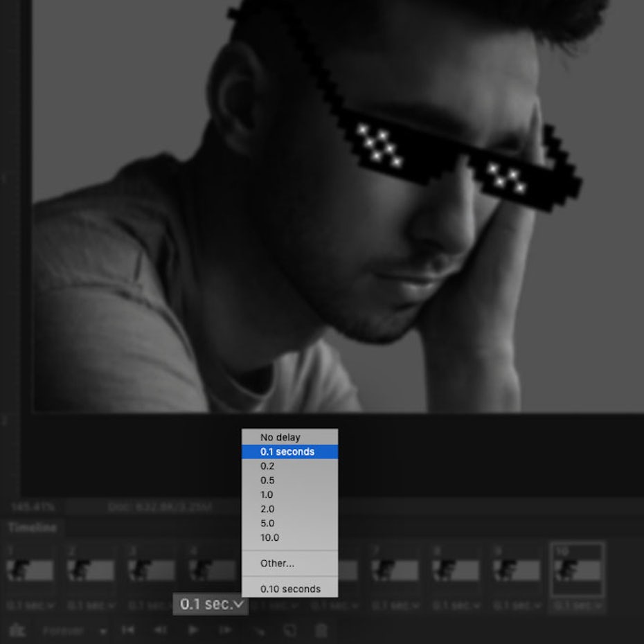Screen dimensions: 644x644
Task: Select 10.0 from the delay menu
Action: (270, 538)
